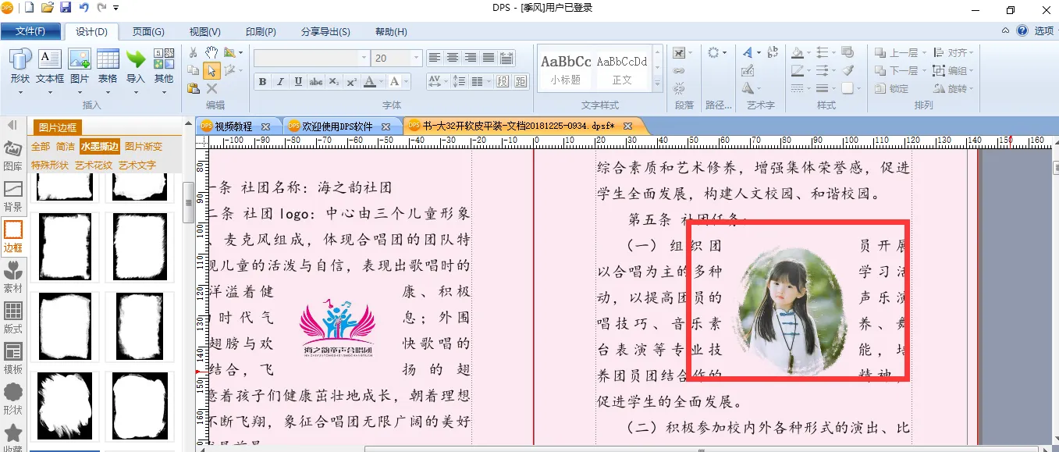Apply the 小标题 text style
Screen dimensions: 1059x452
pos(566,68)
